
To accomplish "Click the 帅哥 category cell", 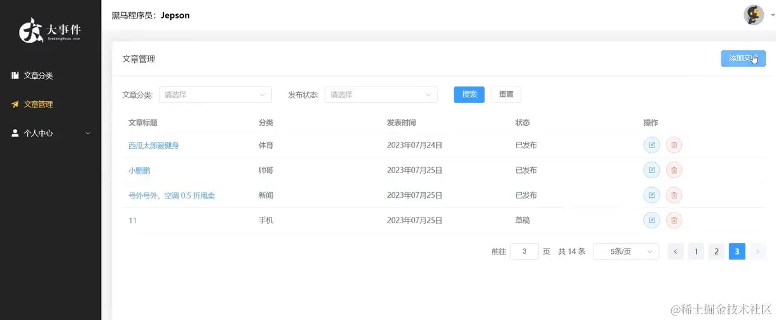I will (x=266, y=170).
